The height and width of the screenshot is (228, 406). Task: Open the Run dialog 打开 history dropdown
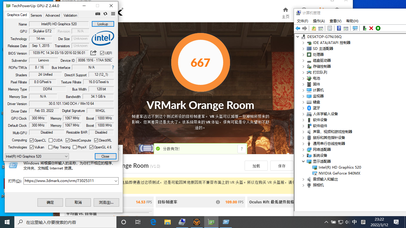[x=116, y=181]
